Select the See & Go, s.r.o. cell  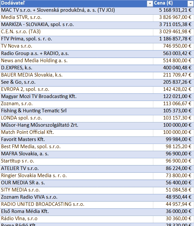tap(77, 83)
